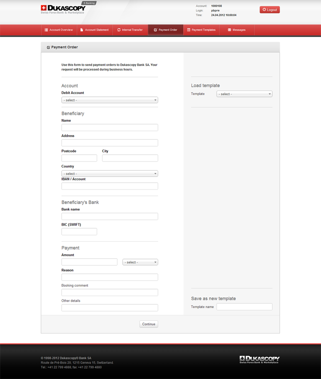The height and width of the screenshot is (379, 321).
Task: Click the time 24.04.2012 10:00:04
Action: tap(224, 15)
